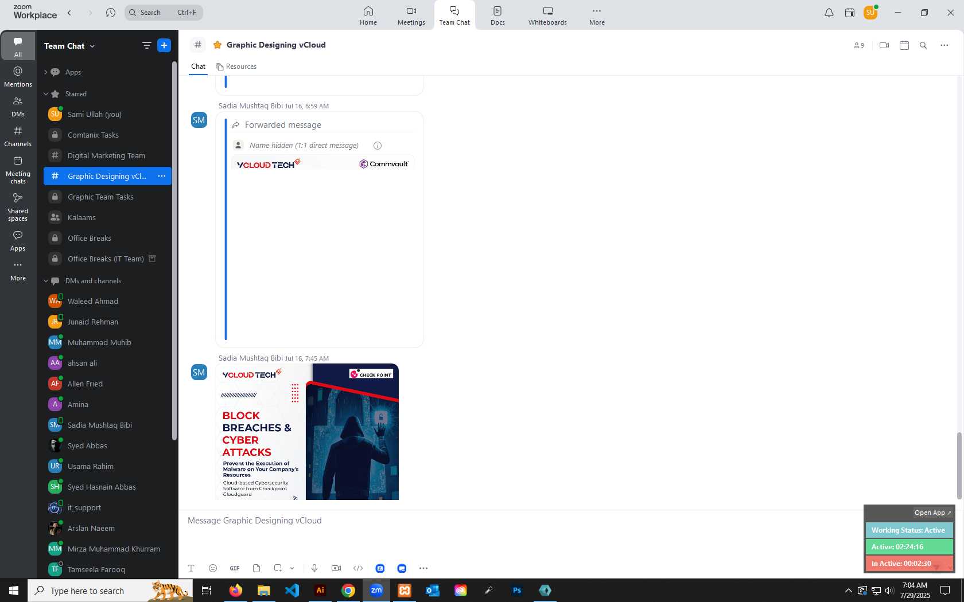Click the In Active time indicator
Screen dimensions: 964x602
coord(909,564)
